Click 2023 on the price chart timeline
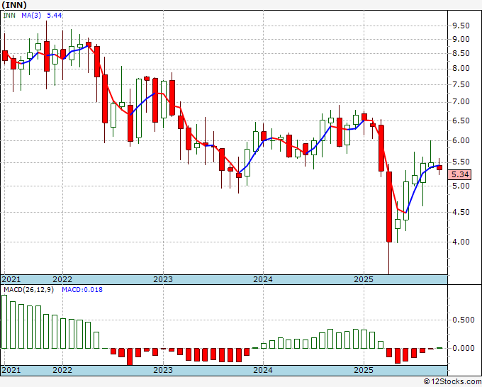Screen dimensions: 482x387 click(163, 279)
